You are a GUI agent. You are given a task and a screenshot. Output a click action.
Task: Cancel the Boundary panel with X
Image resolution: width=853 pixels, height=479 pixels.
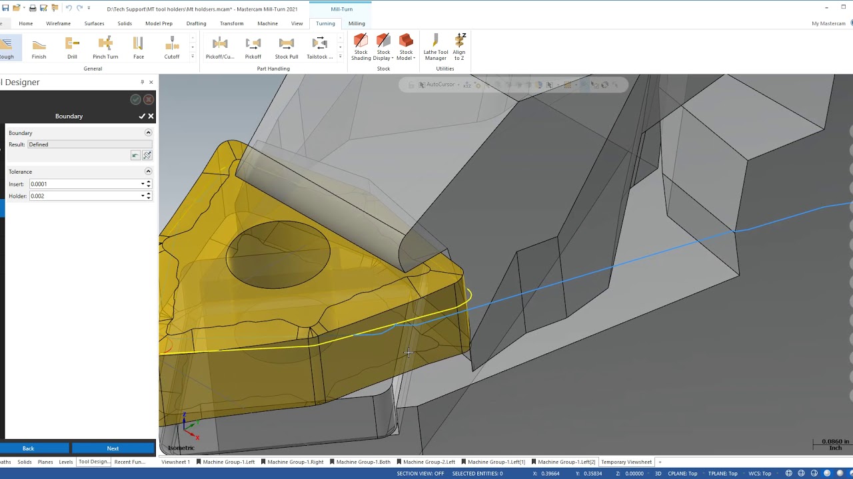pos(151,116)
